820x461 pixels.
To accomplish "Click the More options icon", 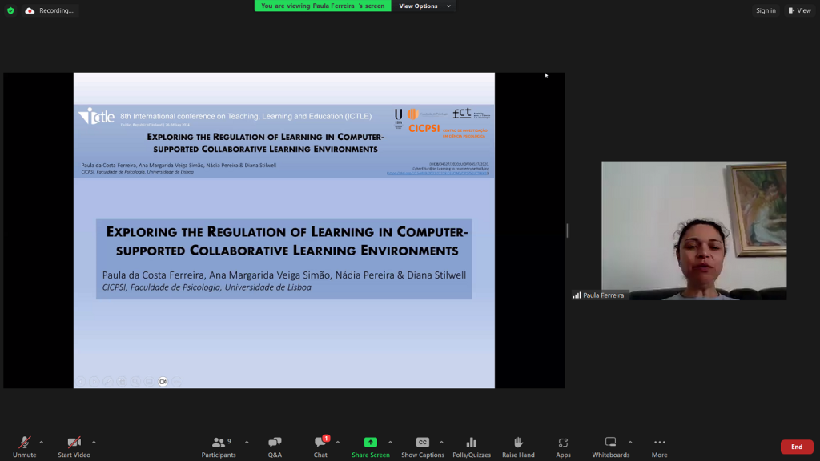I will (659, 446).
